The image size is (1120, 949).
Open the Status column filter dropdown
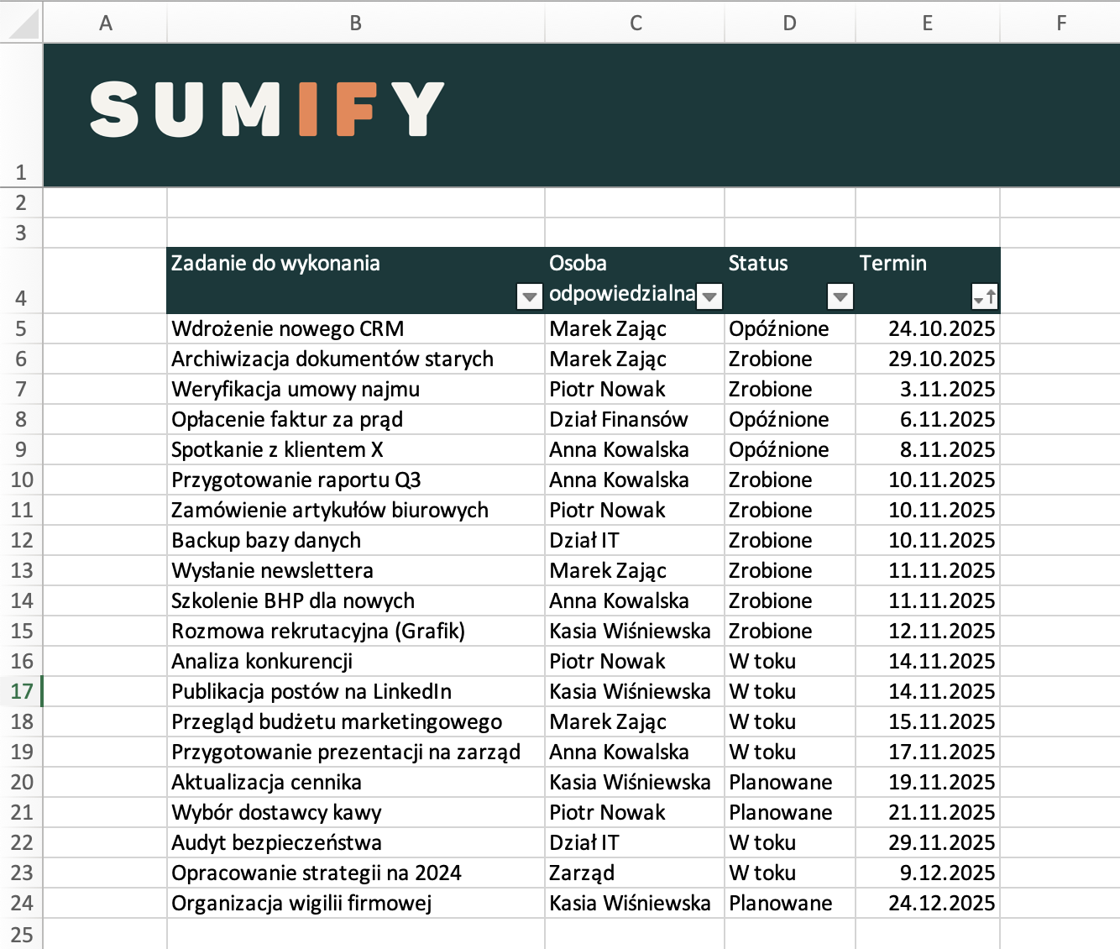[x=840, y=296]
